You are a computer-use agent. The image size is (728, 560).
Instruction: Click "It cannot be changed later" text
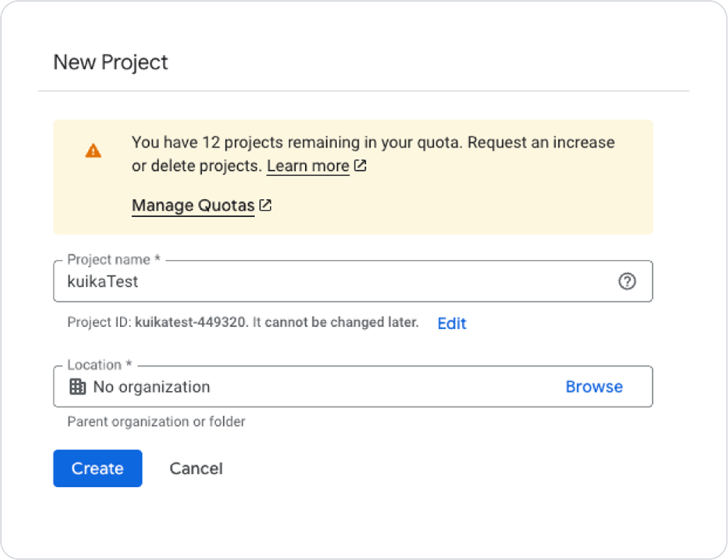[x=336, y=323]
